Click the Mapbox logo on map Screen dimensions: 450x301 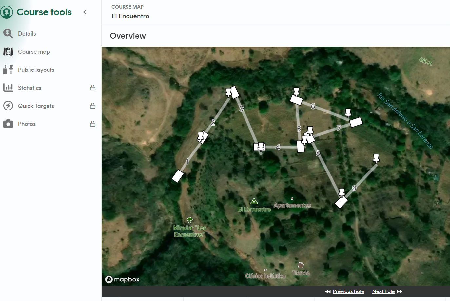pos(122,279)
